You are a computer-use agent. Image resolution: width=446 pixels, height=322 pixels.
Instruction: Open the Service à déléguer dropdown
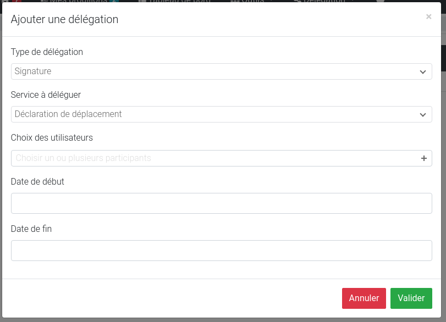[x=221, y=114]
